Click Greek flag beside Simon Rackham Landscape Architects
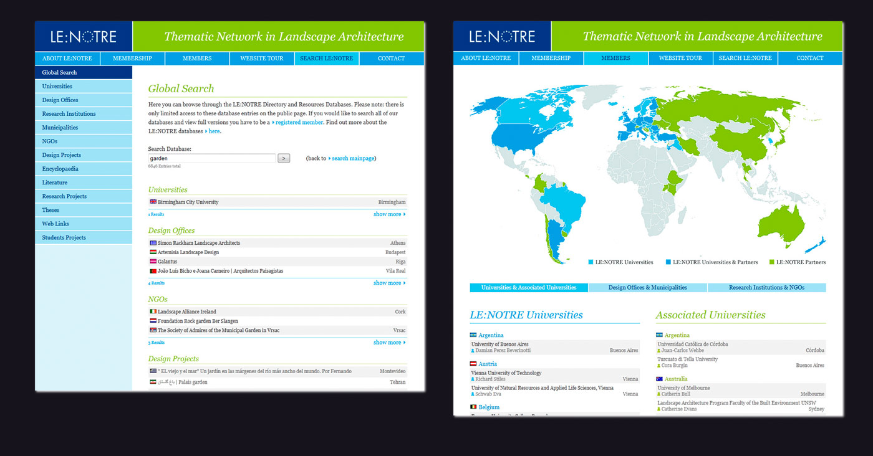Viewport: 873px width, 456px height. pyautogui.click(x=153, y=243)
